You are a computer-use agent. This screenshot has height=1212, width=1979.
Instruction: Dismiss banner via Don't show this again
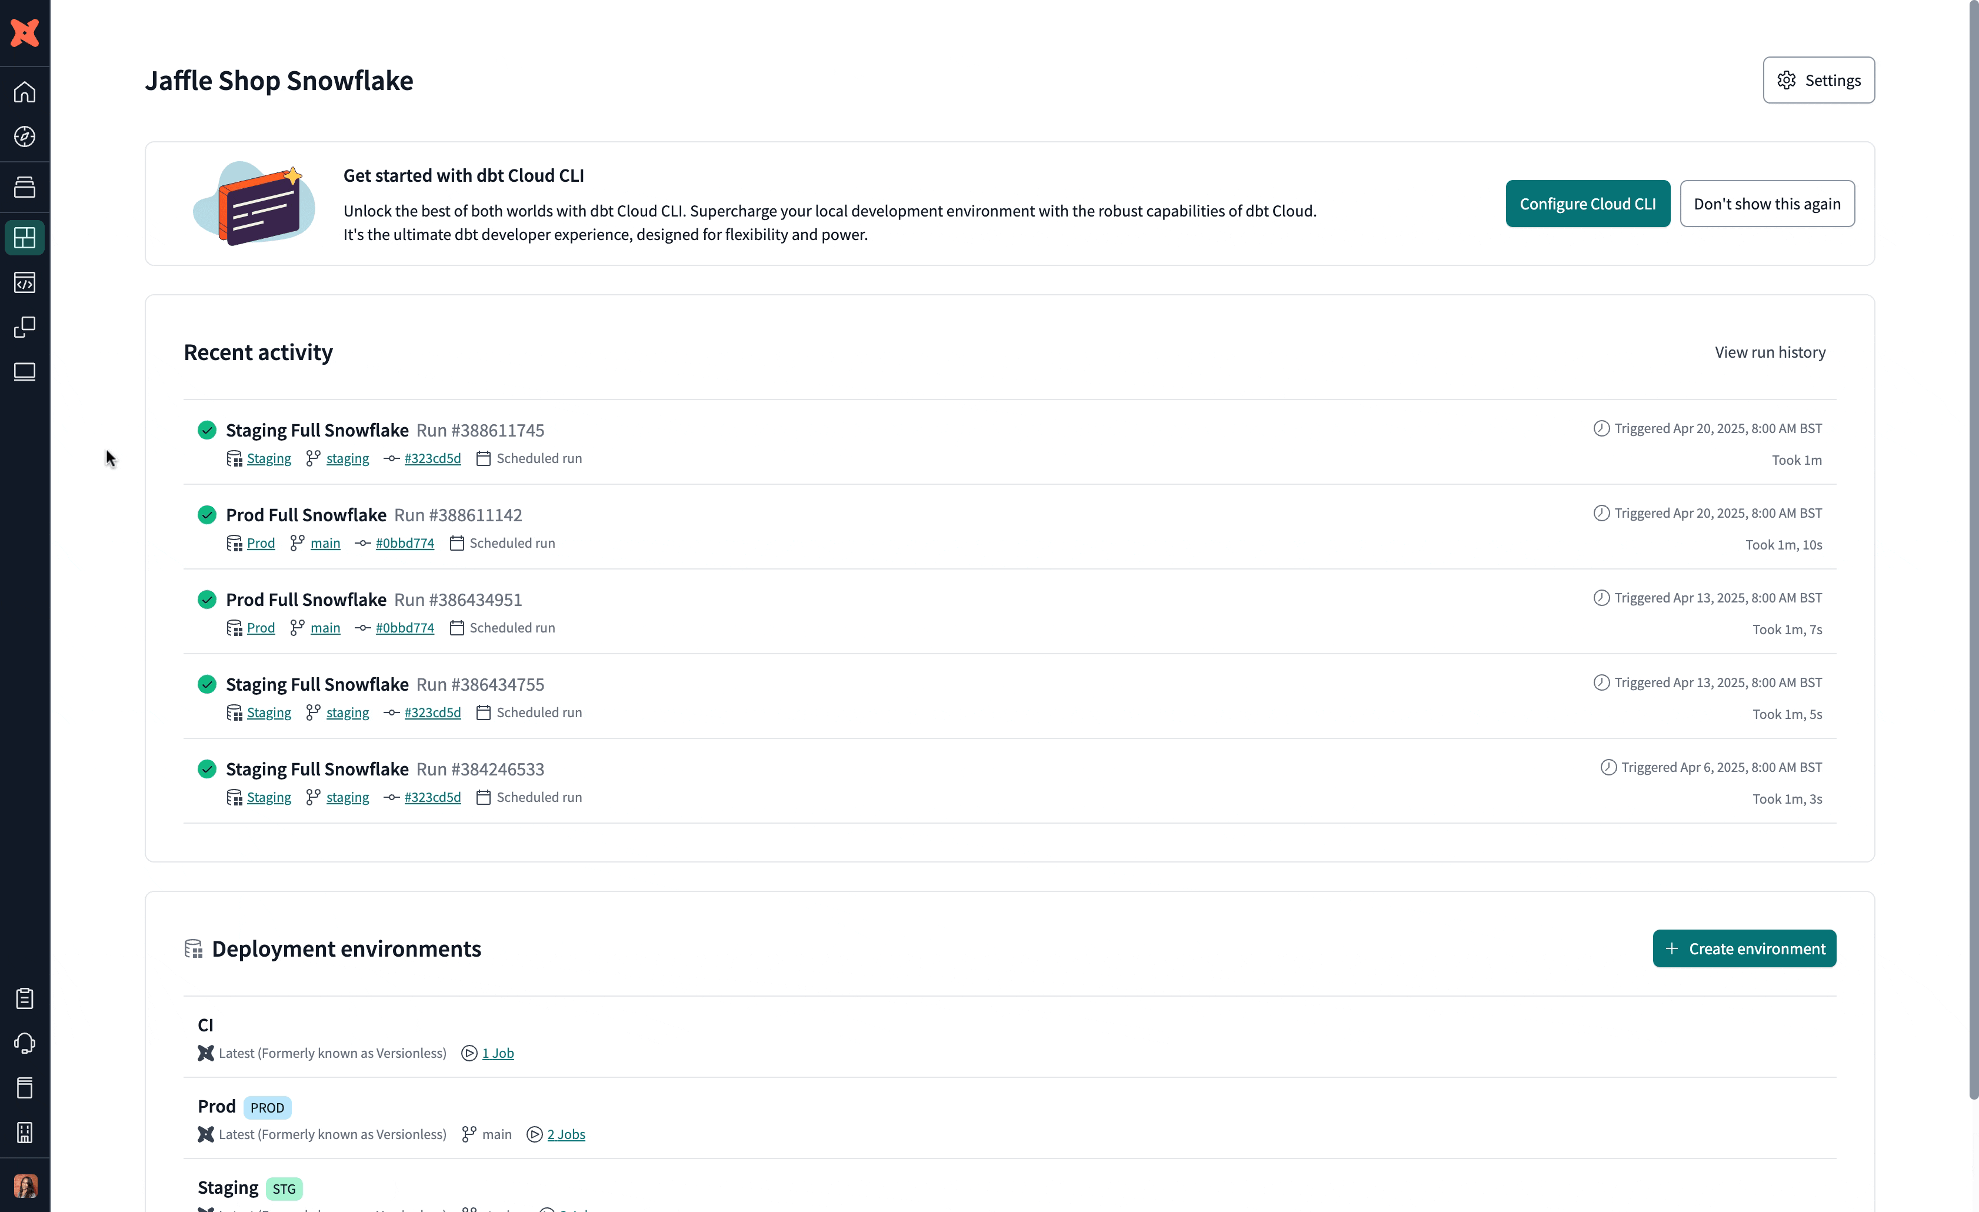tap(1767, 203)
